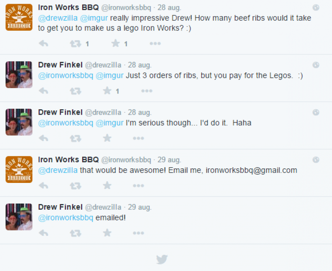Click the globe icon on first tweet
Image resolution: width=332 pixels, height=271 pixels.
click(x=316, y=7)
